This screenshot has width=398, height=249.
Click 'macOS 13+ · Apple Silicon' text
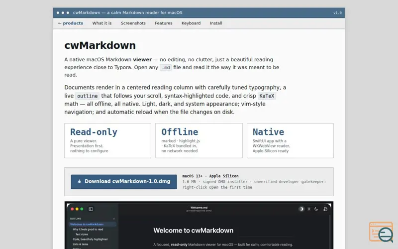click(210, 176)
